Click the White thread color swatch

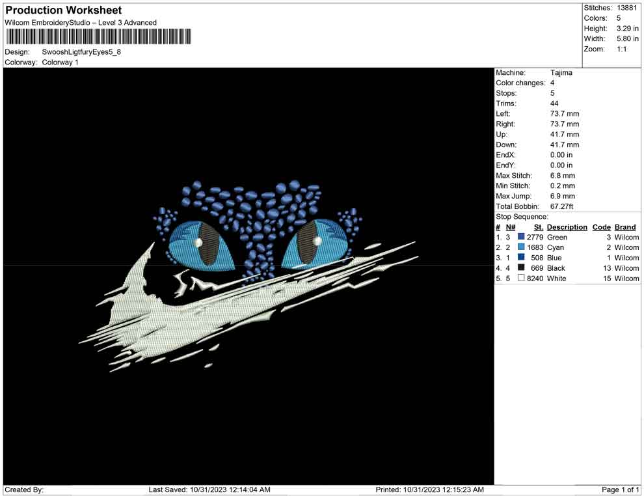[521, 278]
